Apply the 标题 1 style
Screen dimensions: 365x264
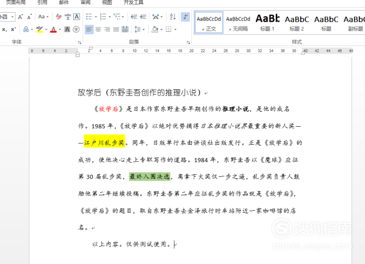coord(267,23)
